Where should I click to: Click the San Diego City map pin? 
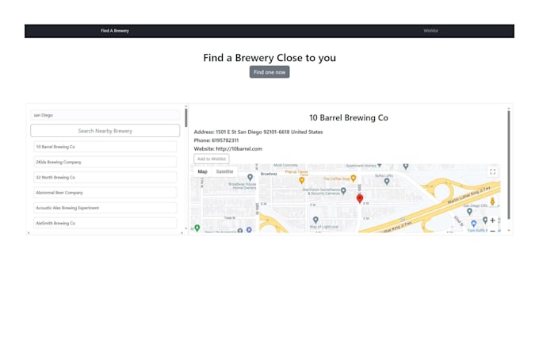click(x=469, y=211)
